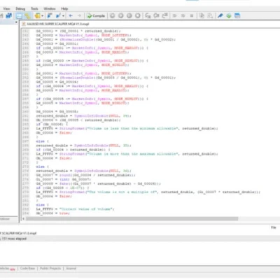Viewport: 280px width, 280px height.
Task: Click the blue window icon at toolbar end
Action: 237,15
